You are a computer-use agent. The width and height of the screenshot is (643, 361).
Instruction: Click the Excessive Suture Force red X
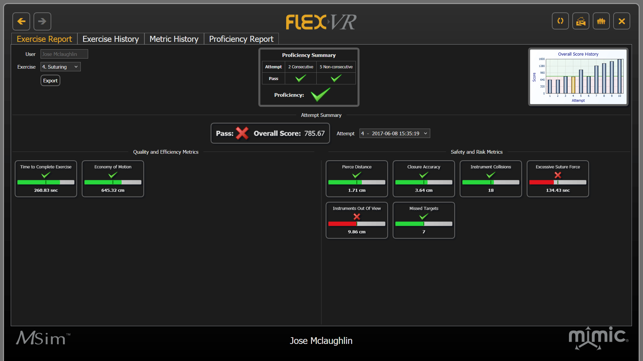click(x=558, y=175)
